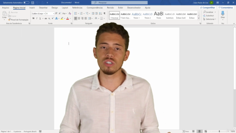Click the Increase Font Size icon
Screen dimensions: 236x133
pos(56,13)
